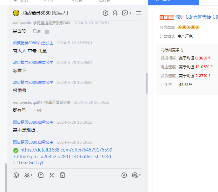Click the yellow flower avatar of 顽皮精灵8080
218x192 pixels.
click(16, 13)
